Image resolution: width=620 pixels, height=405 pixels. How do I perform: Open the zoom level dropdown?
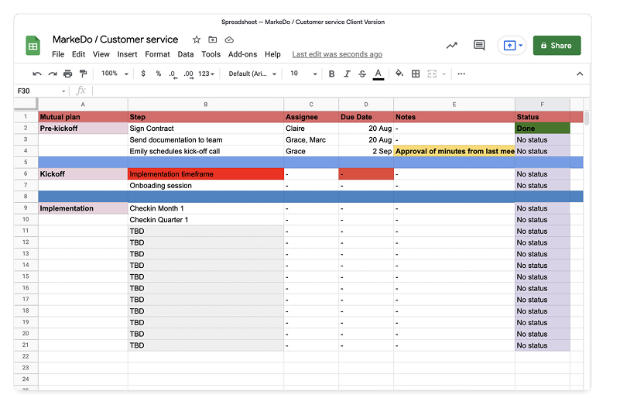click(114, 74)
